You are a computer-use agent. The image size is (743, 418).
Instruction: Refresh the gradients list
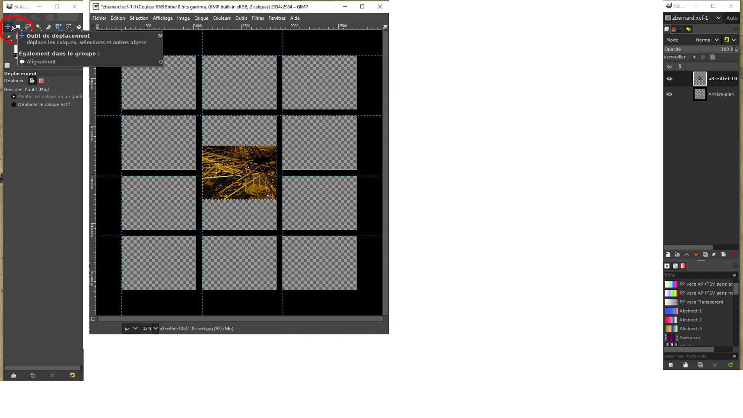click(730, 365)
